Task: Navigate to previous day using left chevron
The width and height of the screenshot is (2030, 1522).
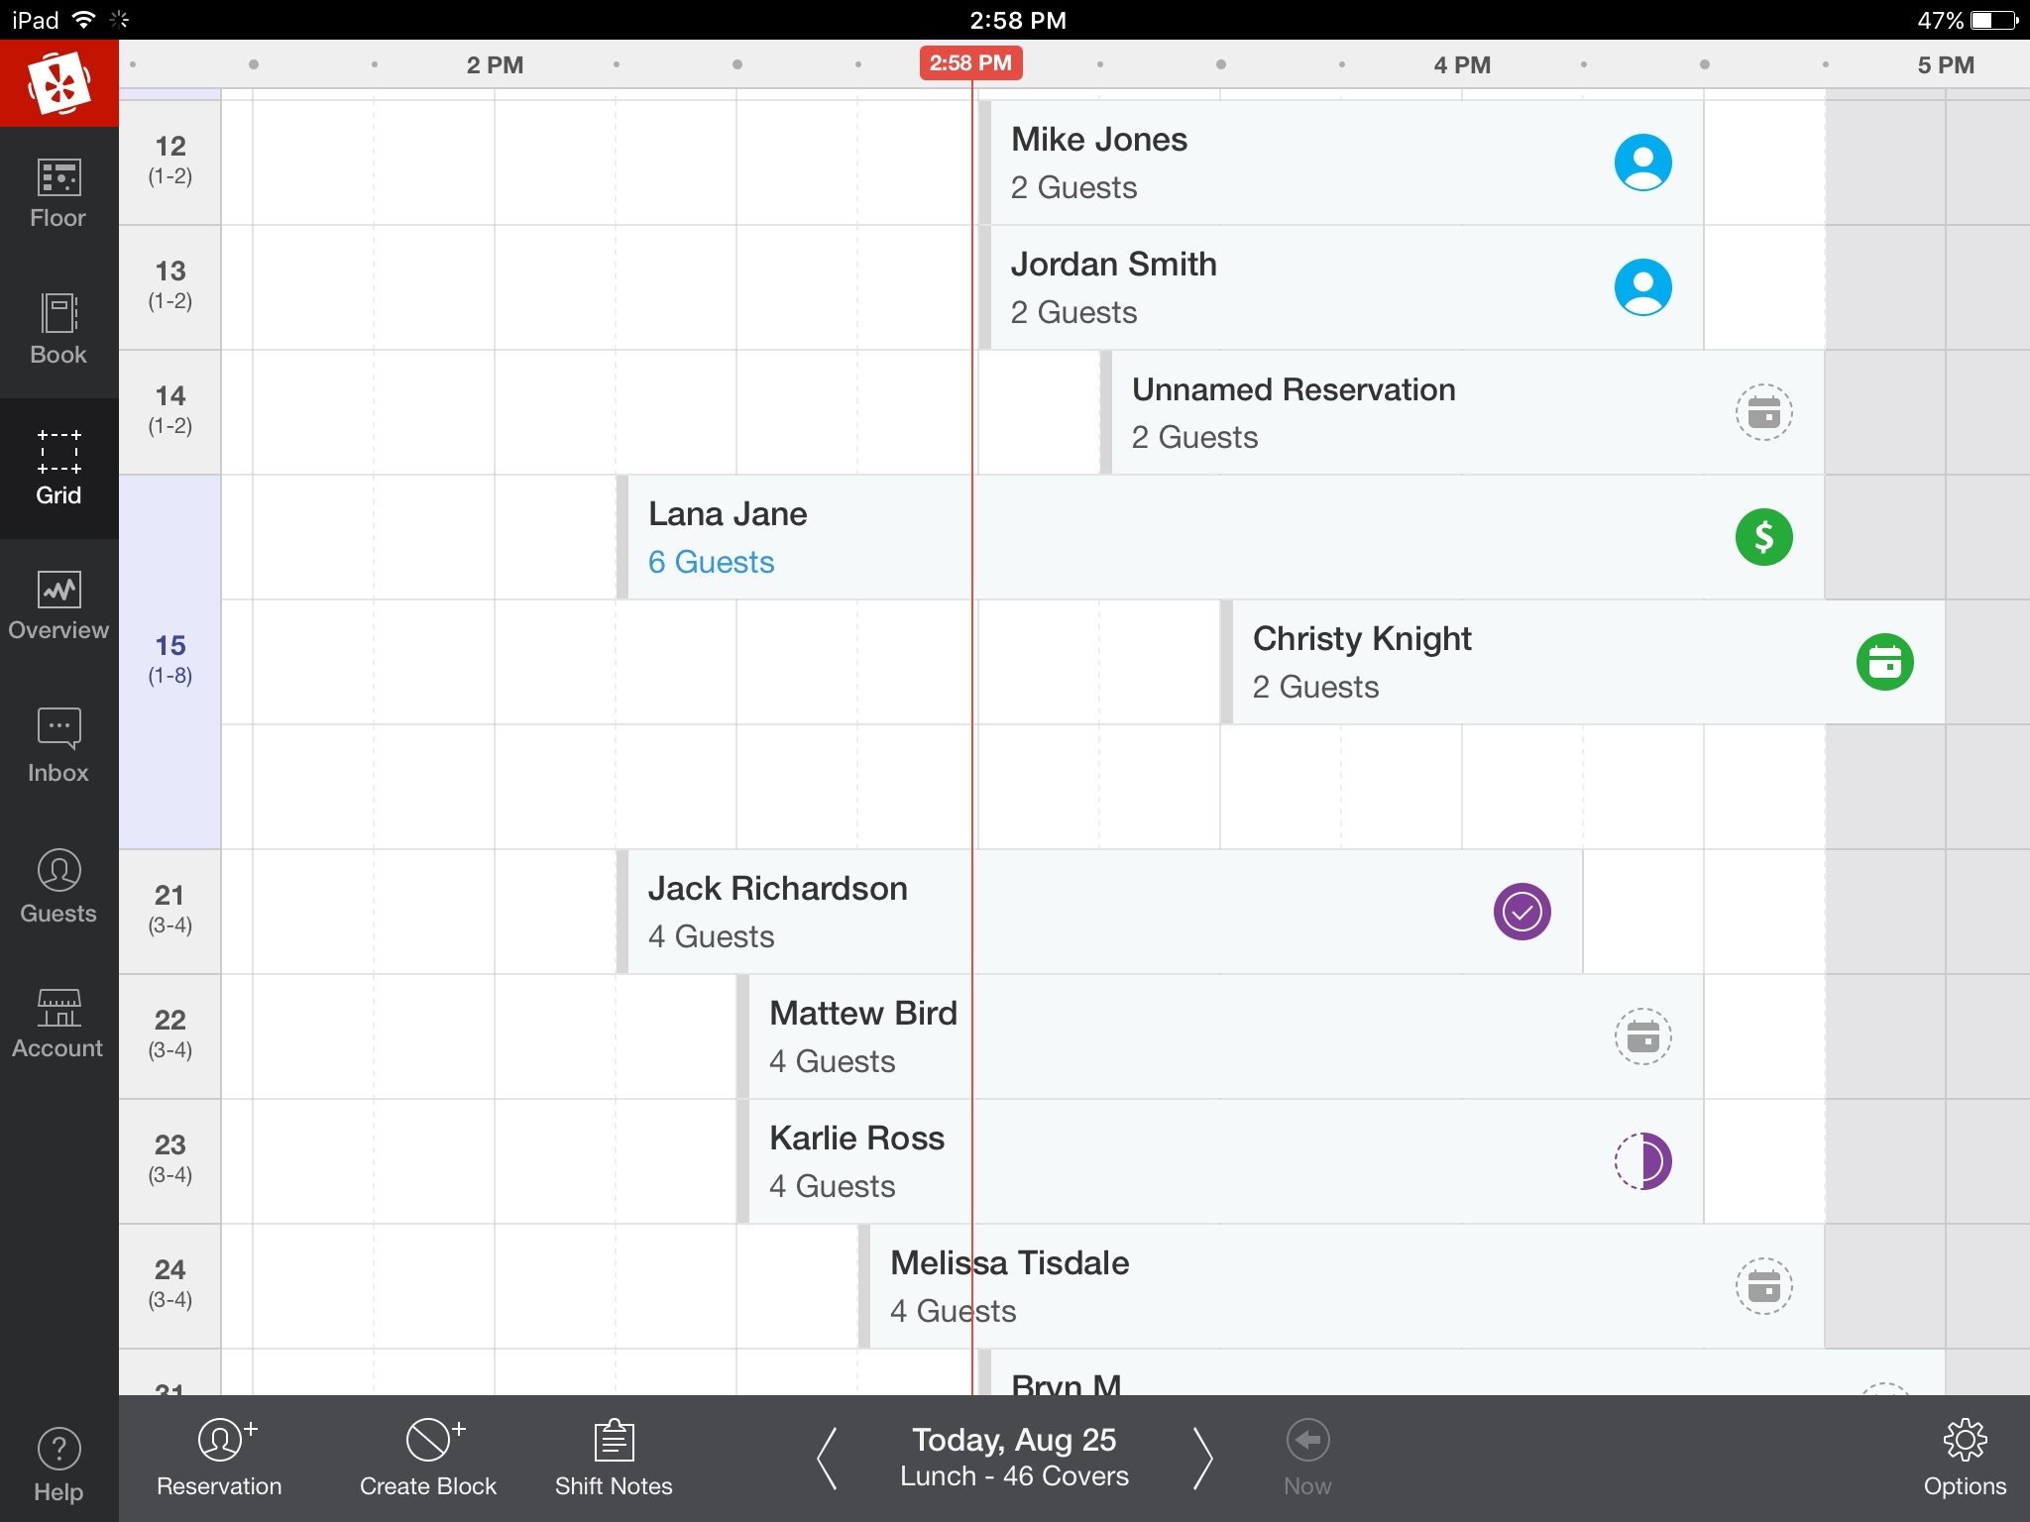Action: [x=825, y=1457]
